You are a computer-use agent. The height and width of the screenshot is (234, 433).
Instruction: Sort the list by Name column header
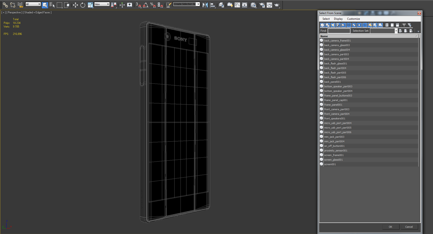(x=369, y=36)
